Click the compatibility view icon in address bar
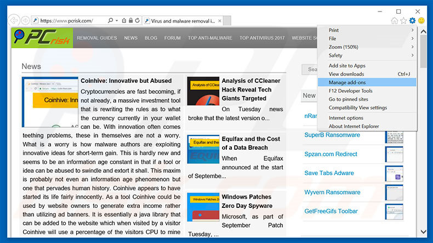 tap(124, 20)
